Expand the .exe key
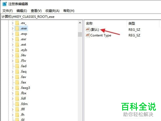Image resolution: width=161 pixels, height=121 pixels. (13, 28)
